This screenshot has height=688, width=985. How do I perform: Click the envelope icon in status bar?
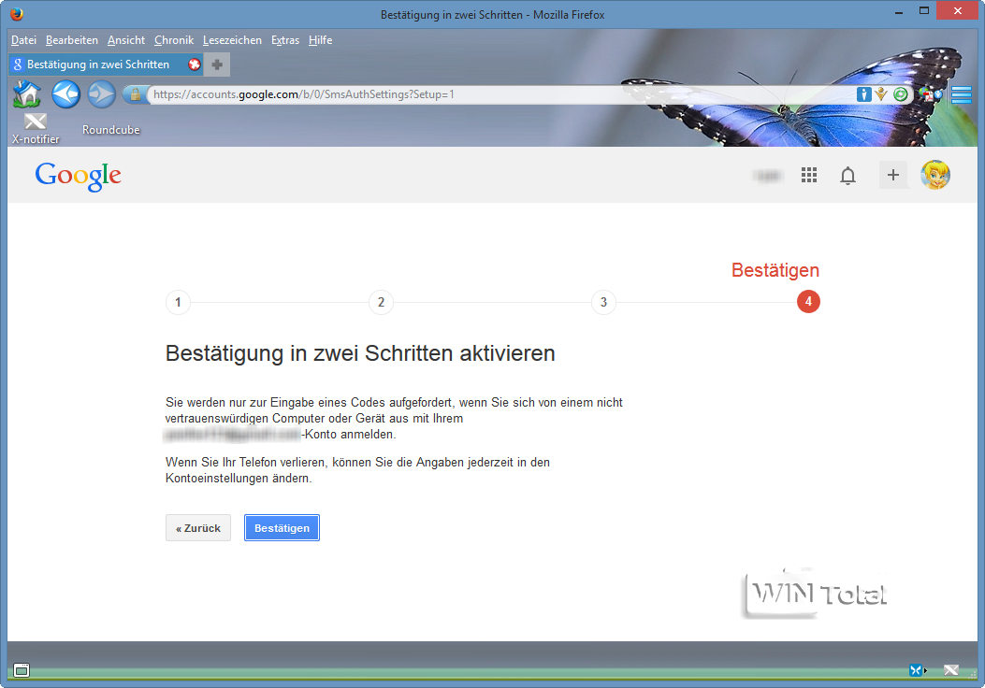tap(951, 670)
